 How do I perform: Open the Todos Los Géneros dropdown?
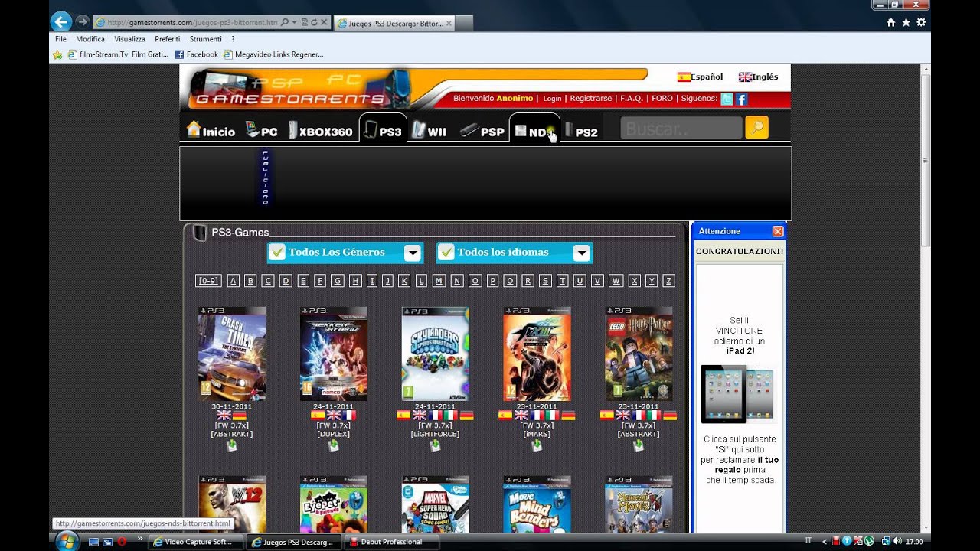413,253
